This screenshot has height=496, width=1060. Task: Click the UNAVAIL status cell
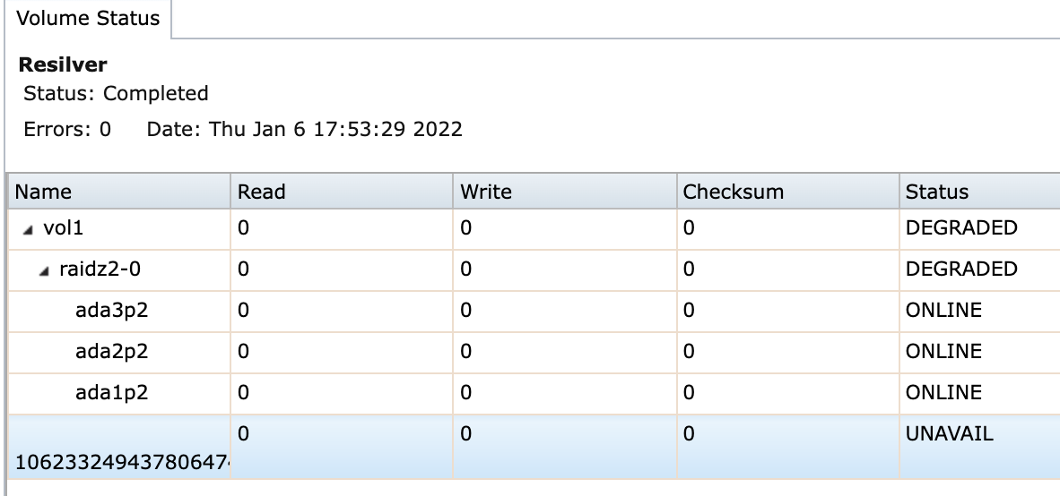[950, 434]
